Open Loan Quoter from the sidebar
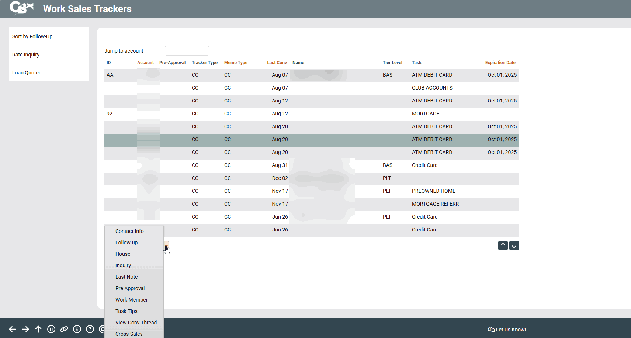The width and height of the screenshot is (631, 338). coord(26,73)
